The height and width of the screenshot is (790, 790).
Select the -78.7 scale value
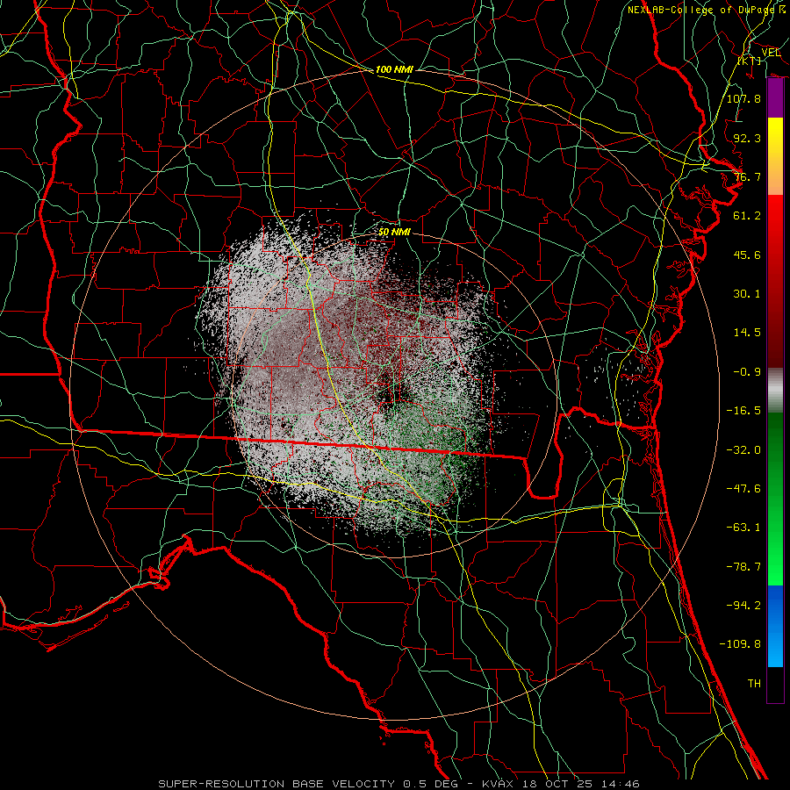pos(743,567)
